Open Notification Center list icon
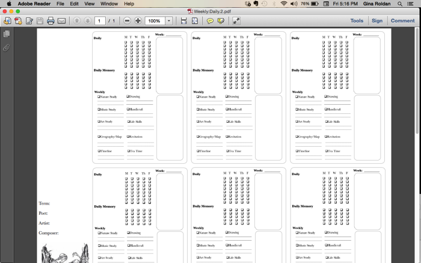 [410, 4]
